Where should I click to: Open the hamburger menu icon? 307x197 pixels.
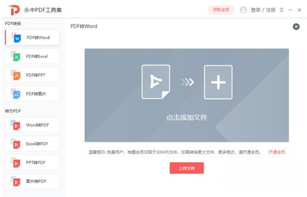(x=281, y=10)
